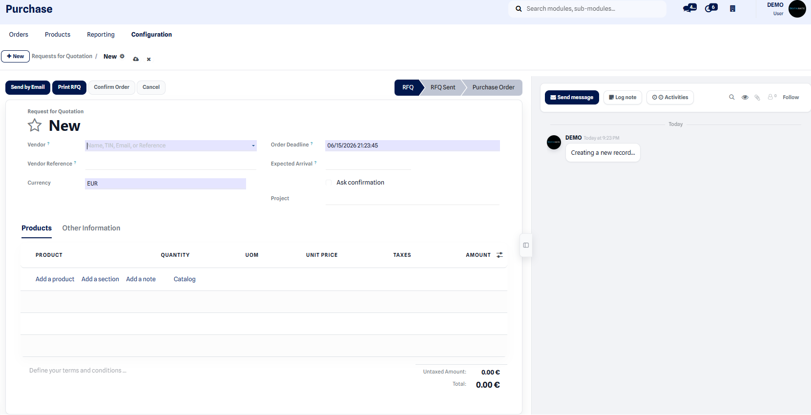Screen dimensions: 811x415
Task: Check the Ask confirmation checkbox
Action: click(x=329, y=183)
